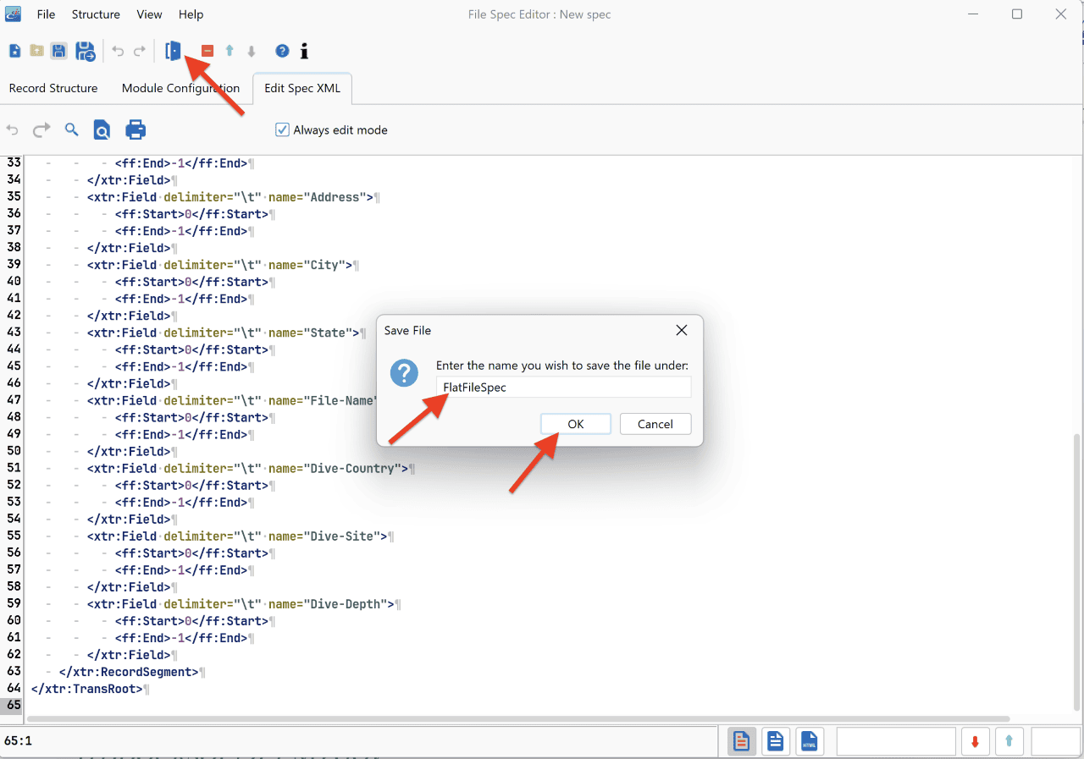Show info via the black i icon
This screenshot has width=1084, height=759.
pyautogui.click(x=304, y=52)
